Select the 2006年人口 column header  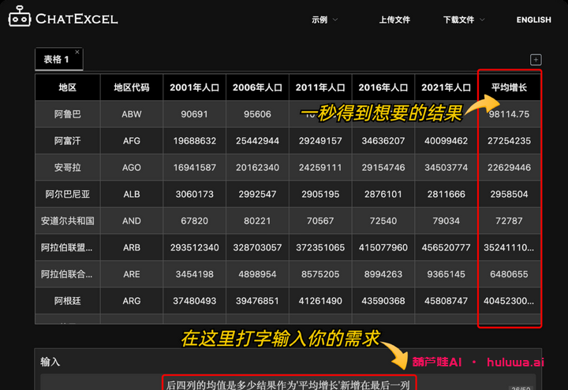tap(257, 87)
